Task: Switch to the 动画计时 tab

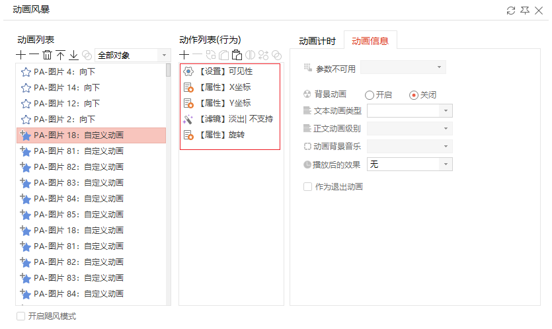Action: pos(317,41)
